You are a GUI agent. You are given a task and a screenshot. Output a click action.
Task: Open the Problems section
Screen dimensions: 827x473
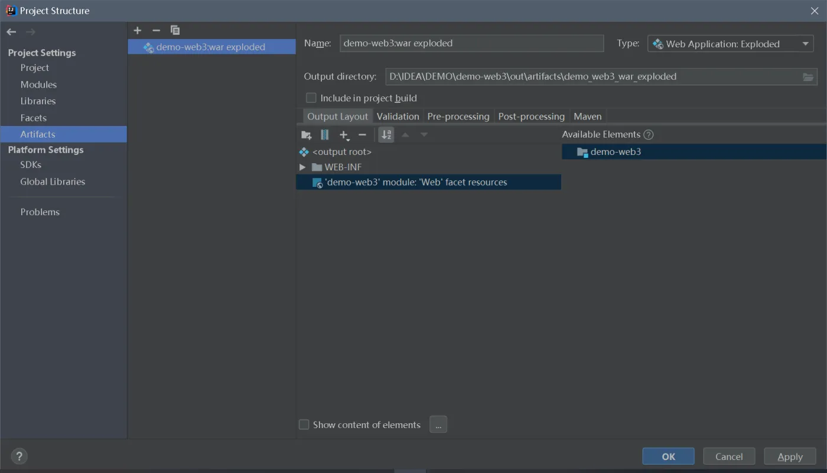pyautogui.click(x=40, y=212)
